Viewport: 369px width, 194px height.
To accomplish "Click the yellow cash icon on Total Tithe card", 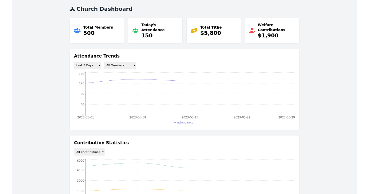I will point(194,30).
